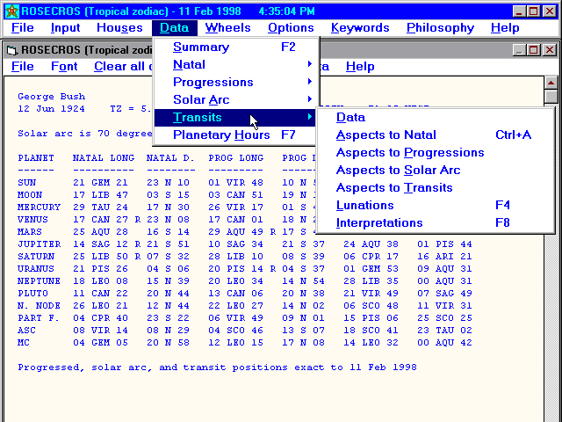Open the Wheels menu
The image size is (562, 422).
pos(227,28)
